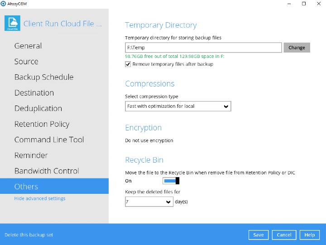Viewport: 326px width, 245px height.
Task: Click the AhsayOBM logo in title bar
Action: pos(3,4)
